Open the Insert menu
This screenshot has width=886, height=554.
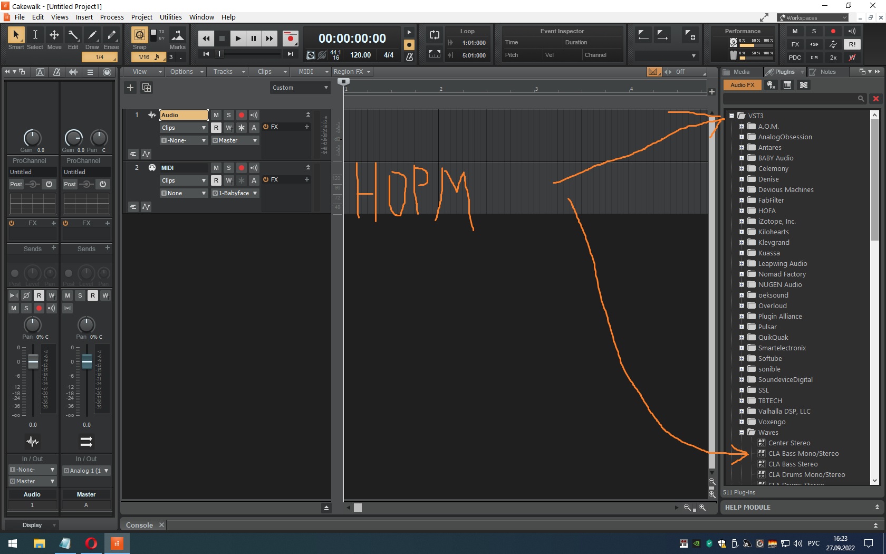(84, 17)
